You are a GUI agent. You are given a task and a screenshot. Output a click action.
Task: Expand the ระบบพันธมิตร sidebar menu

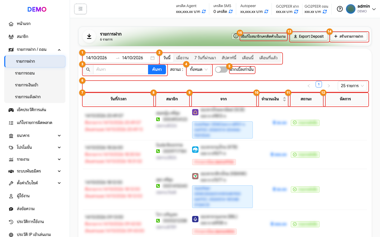[59, 171]
